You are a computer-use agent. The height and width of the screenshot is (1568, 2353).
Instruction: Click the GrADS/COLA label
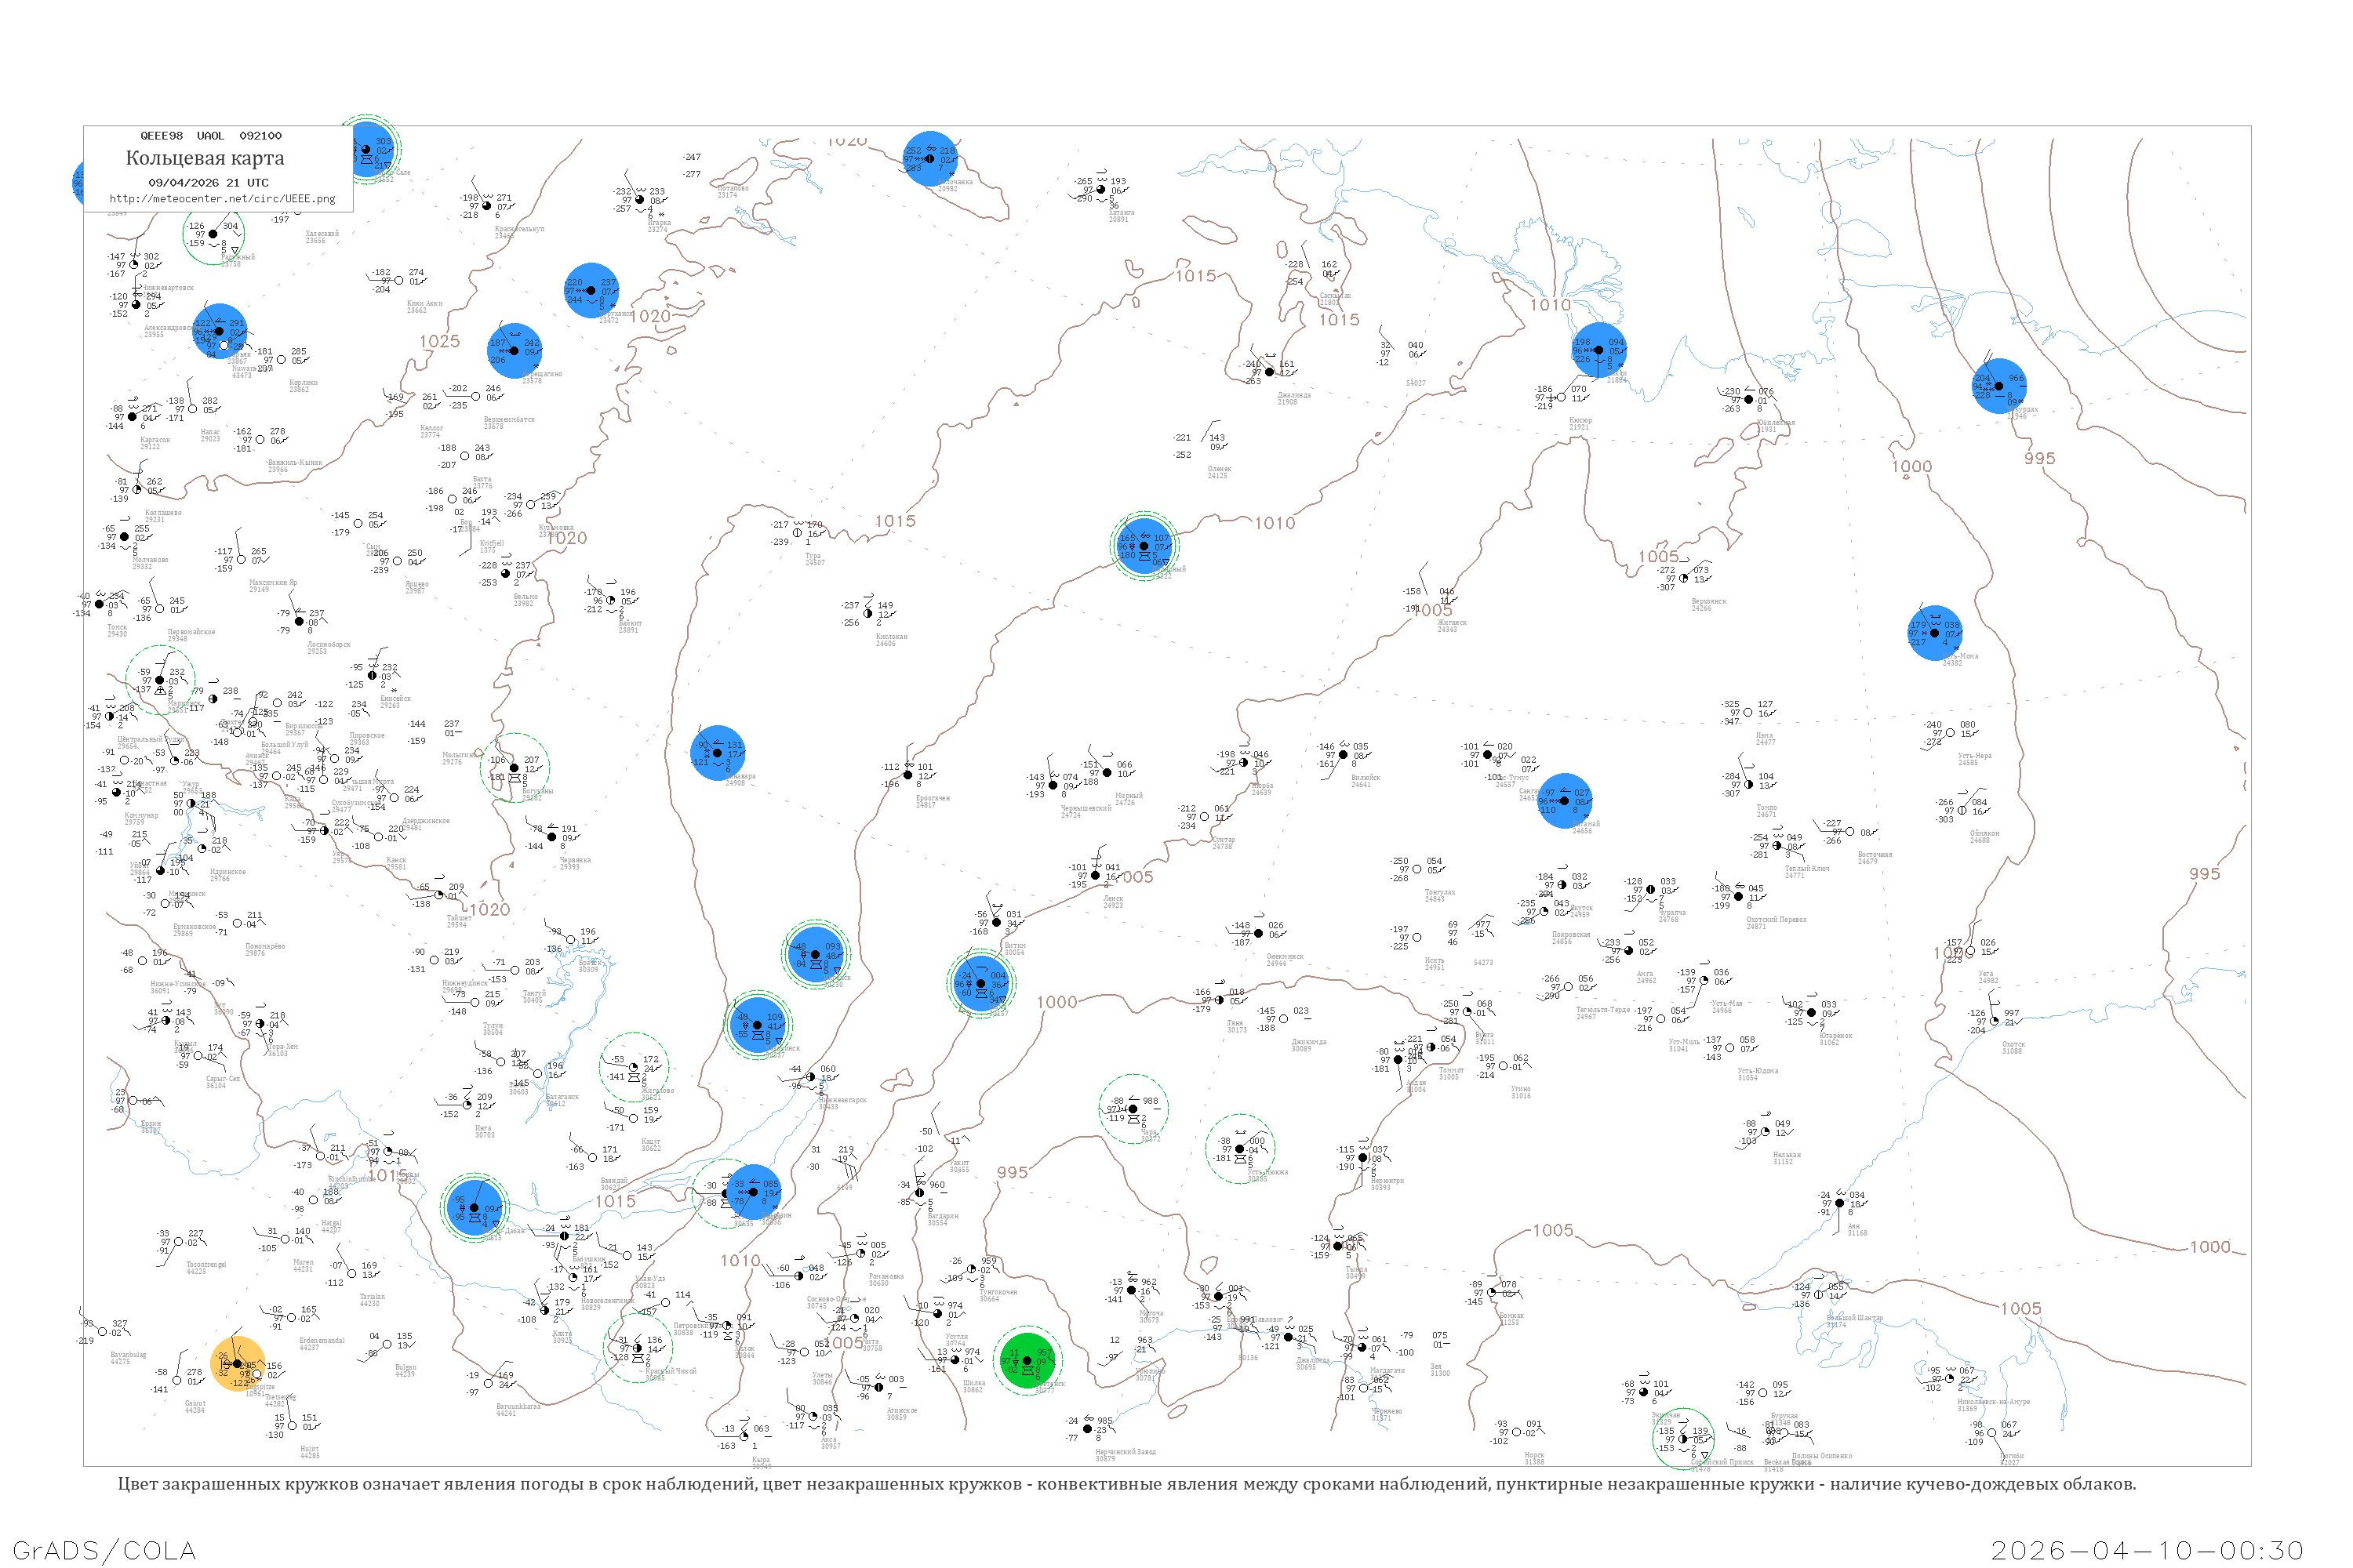point(104,1550)
